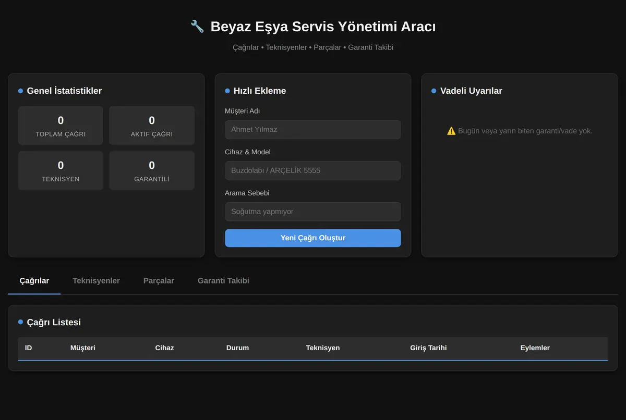
Task: Click the 'Bugün veya yarın biten garanti/vade yok.' message
Action: [525, 131]
